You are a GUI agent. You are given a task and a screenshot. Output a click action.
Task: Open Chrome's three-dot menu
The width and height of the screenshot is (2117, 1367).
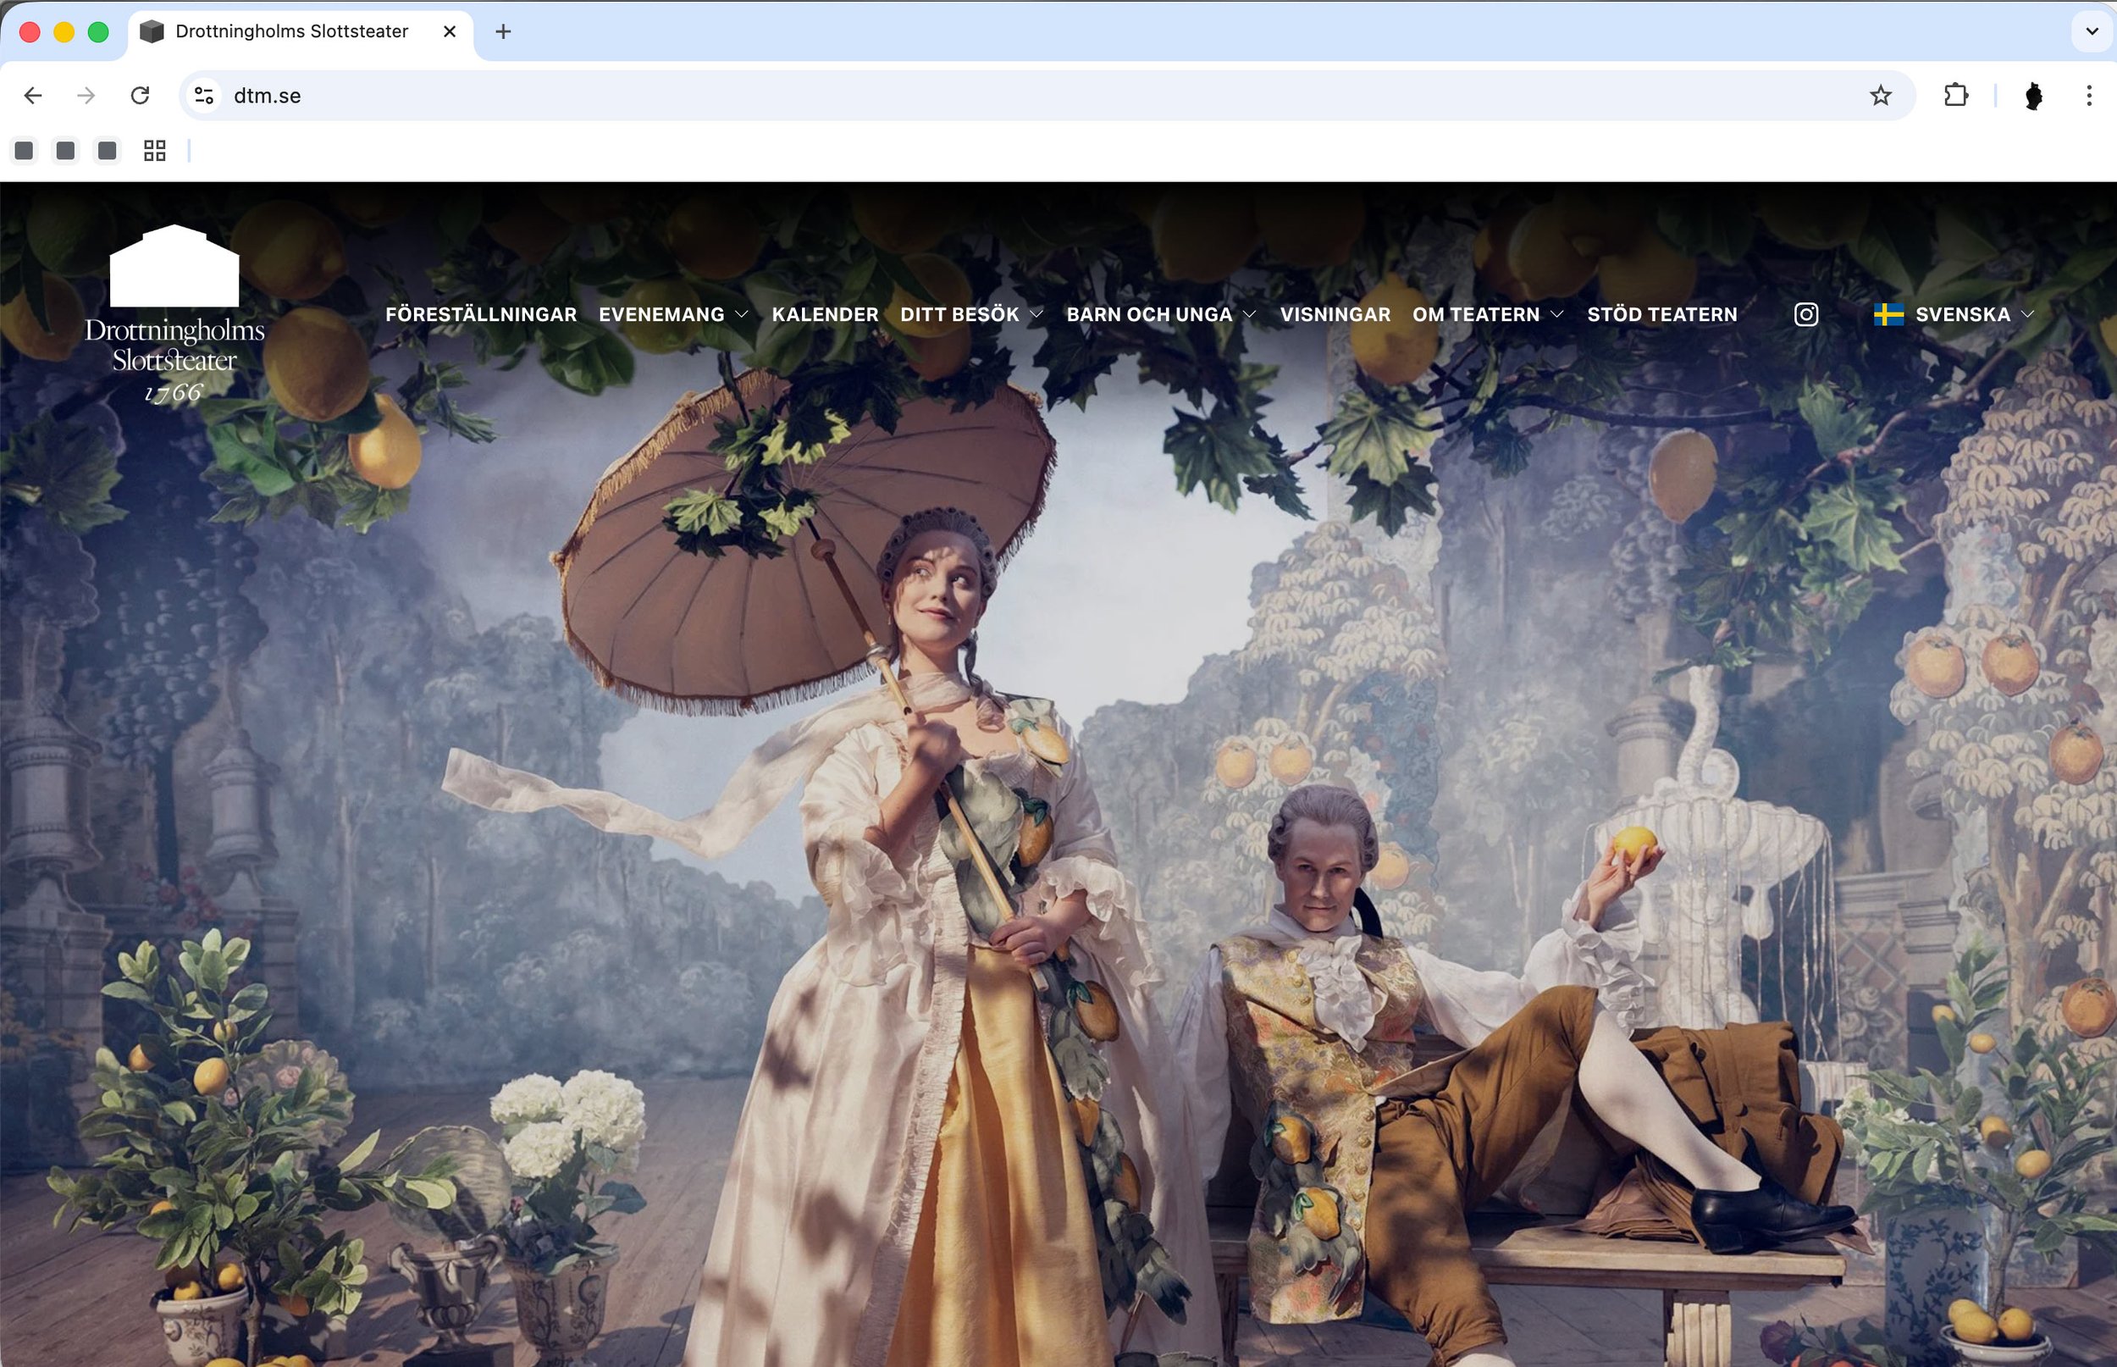click(2088, 95)
